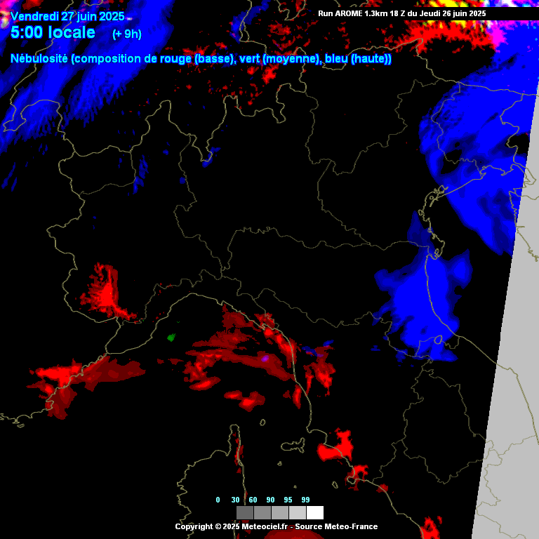Click the legend label '95'

point(288,500)
